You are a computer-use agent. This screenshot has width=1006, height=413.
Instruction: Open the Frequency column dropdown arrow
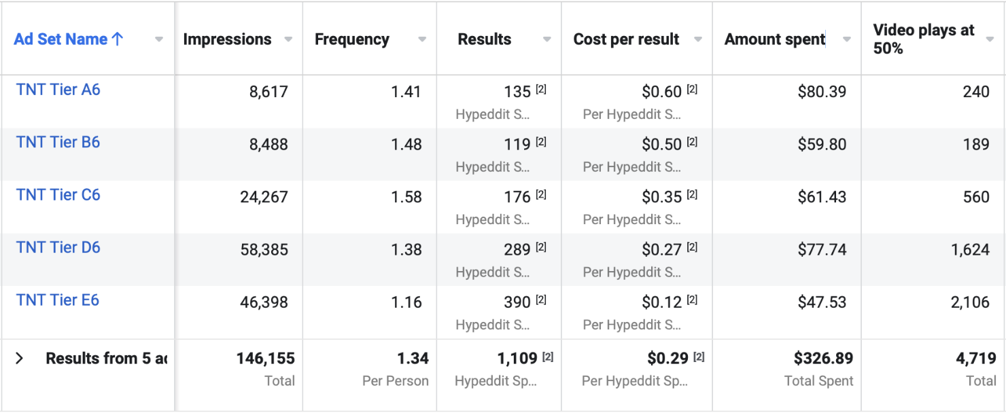click(x=422, y=39)
